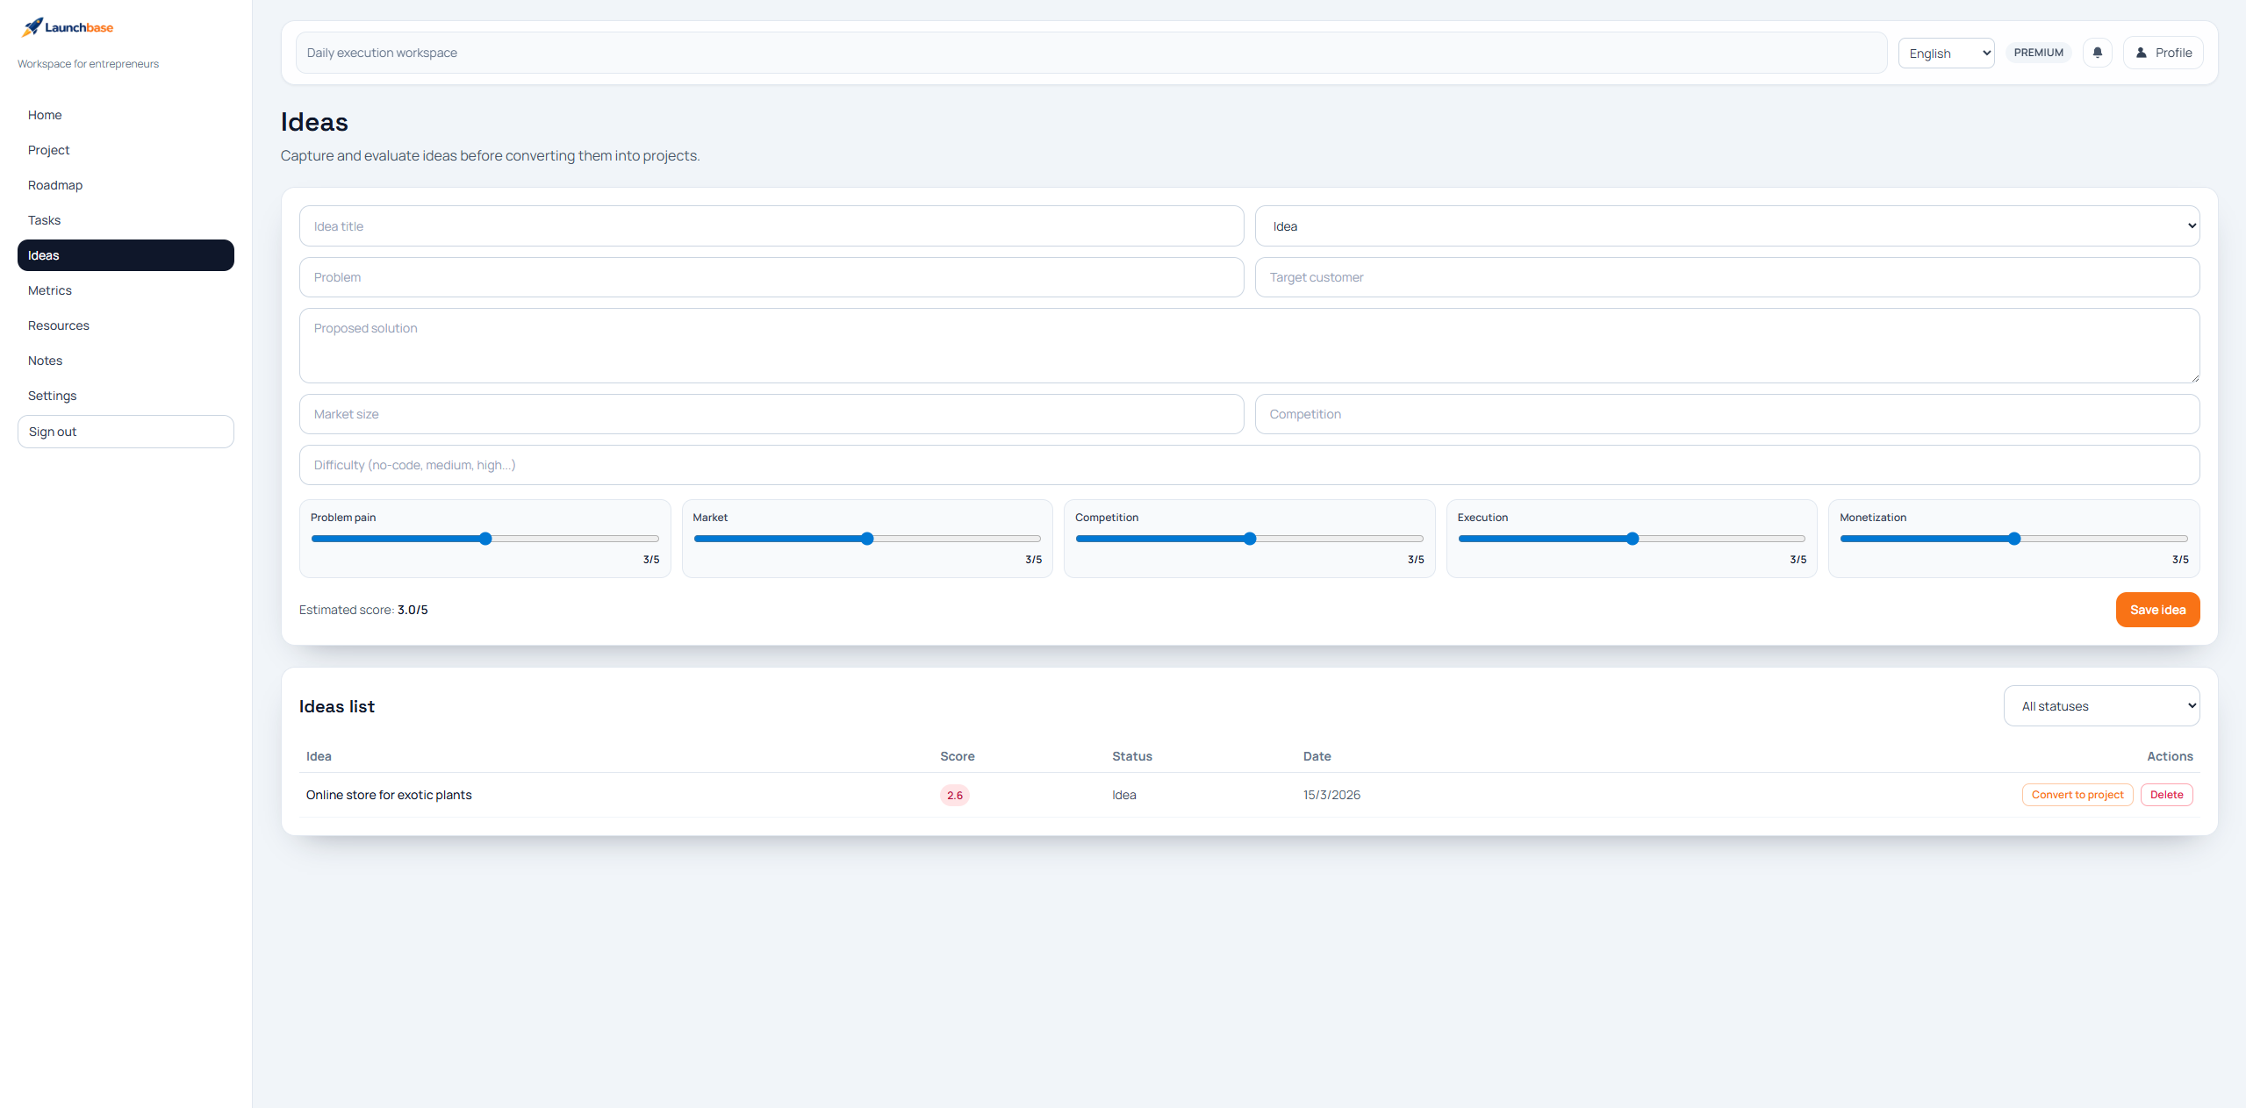Click the Idea title input field

click(x=769, y=225)
